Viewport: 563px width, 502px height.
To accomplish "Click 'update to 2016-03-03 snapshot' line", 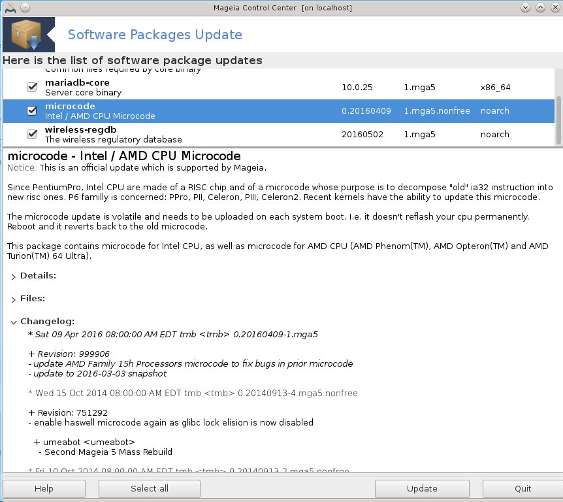I will 97,374.
